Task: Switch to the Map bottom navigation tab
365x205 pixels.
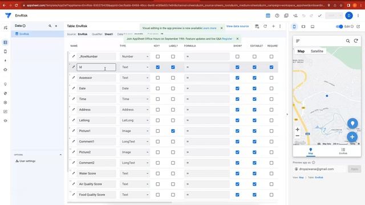Action: tap(310, 151)
